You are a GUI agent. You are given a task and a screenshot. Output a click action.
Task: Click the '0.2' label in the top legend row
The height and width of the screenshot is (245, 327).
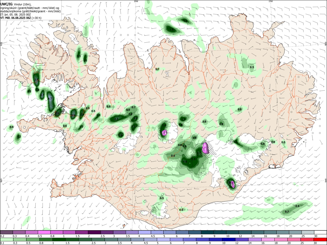[2, 236]
